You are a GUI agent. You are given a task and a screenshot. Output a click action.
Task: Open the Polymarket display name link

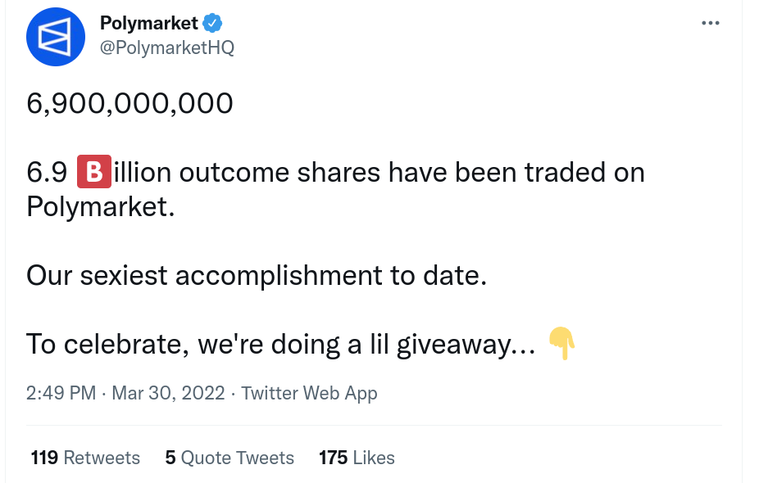coord(148,24)
